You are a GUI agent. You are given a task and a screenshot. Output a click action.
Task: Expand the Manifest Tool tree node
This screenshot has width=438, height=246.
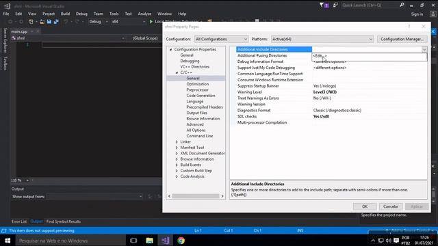click(177, 148)
